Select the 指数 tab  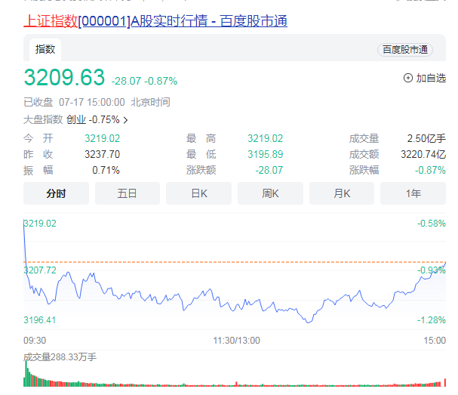(45, 49)
